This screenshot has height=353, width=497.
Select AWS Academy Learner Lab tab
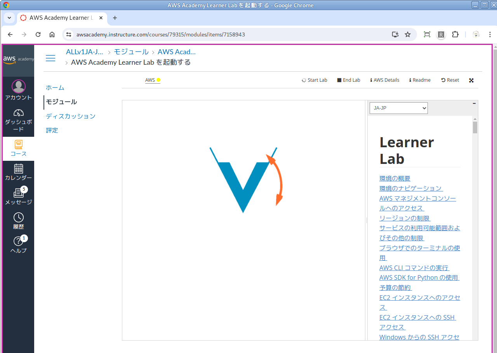pyautogui.click(x=62, y=18)
